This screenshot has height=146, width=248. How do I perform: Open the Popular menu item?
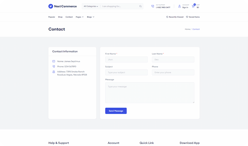(52, 17)
